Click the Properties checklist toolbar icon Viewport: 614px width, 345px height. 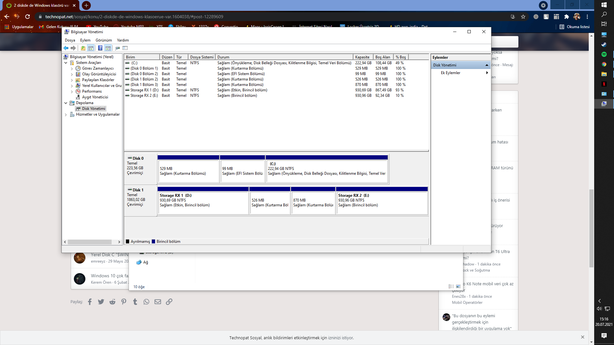(125, 48)
